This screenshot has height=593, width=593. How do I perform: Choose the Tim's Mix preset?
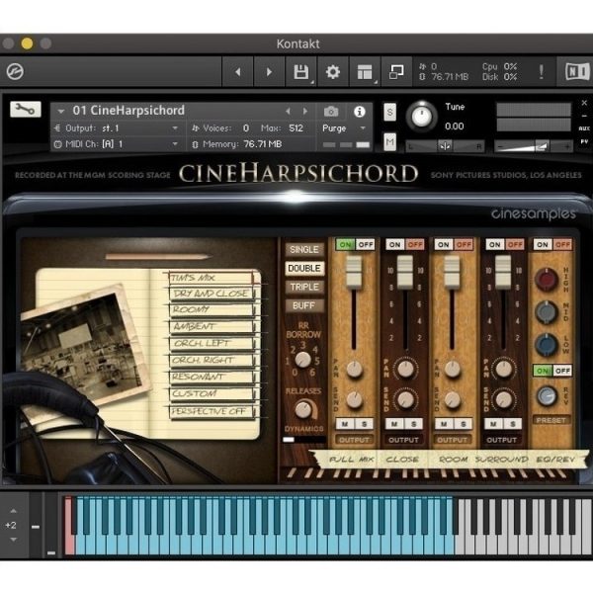[x=212, y=278]
